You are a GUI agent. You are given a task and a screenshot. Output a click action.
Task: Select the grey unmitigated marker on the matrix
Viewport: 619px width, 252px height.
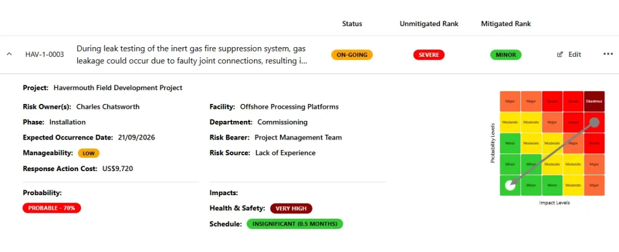pyautogui.click(x=594, y=122)
